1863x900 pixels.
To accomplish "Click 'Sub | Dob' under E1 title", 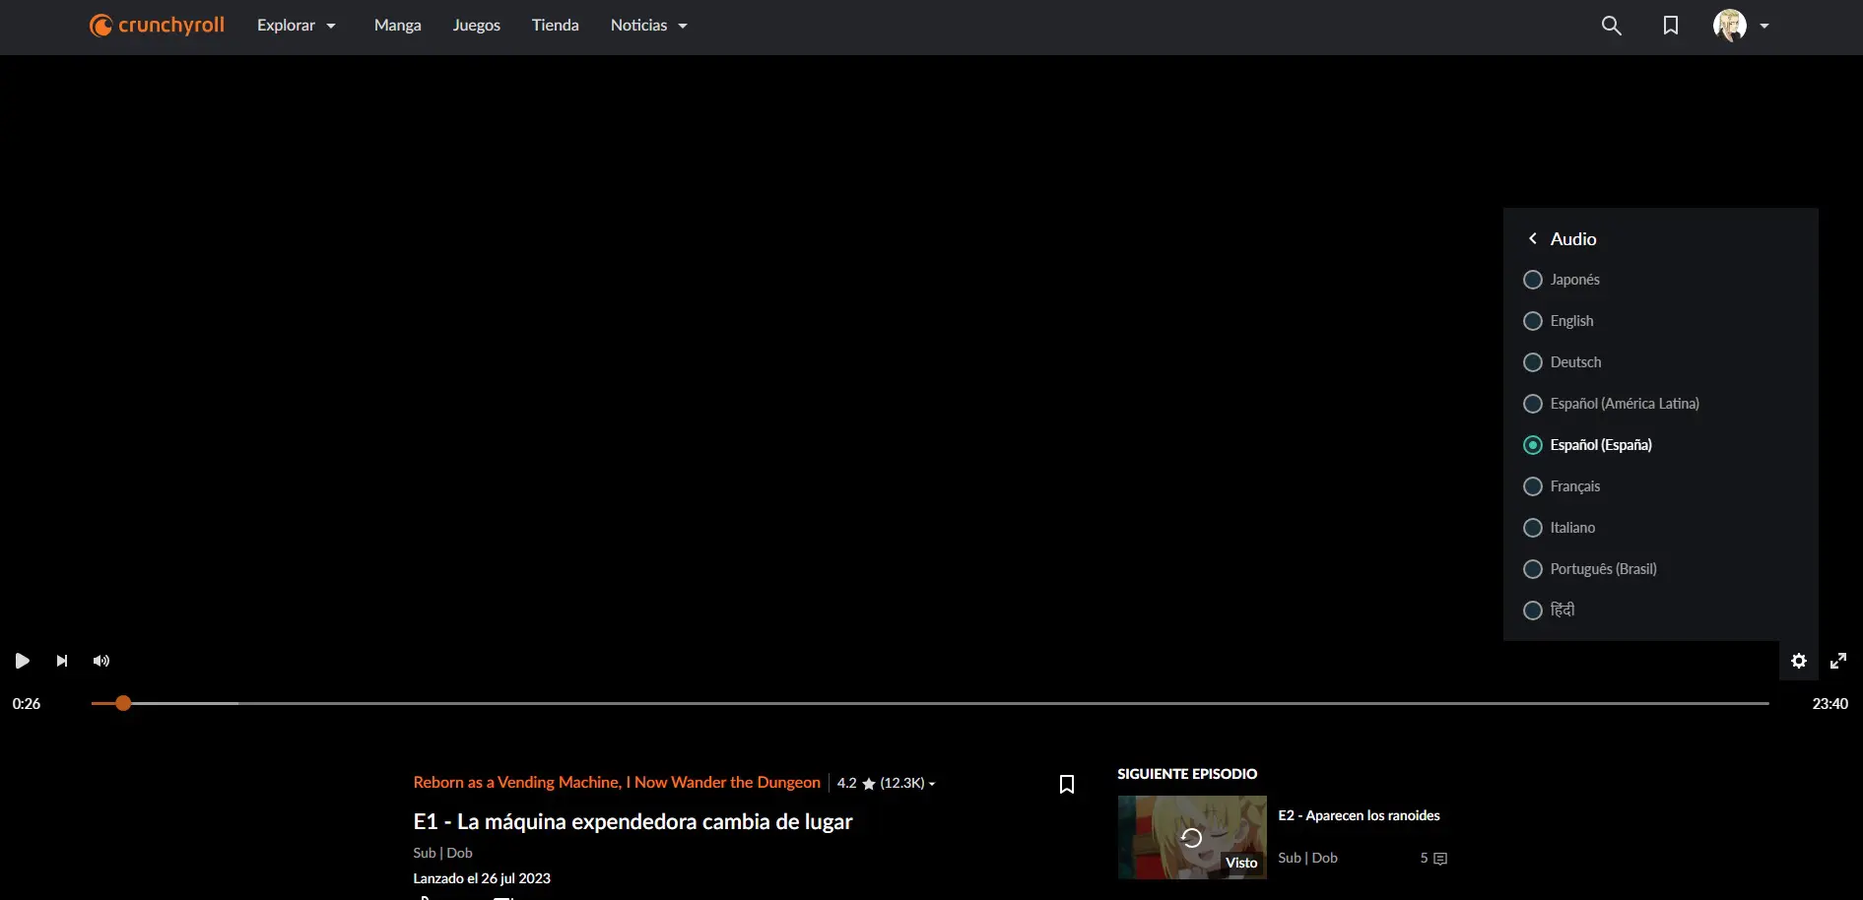I will coord(442,853).
